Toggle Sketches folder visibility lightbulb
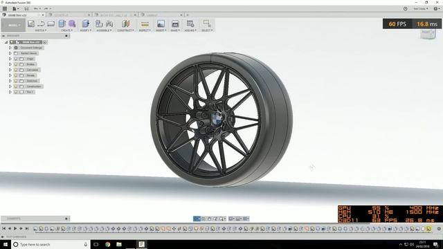 (16, 81)
